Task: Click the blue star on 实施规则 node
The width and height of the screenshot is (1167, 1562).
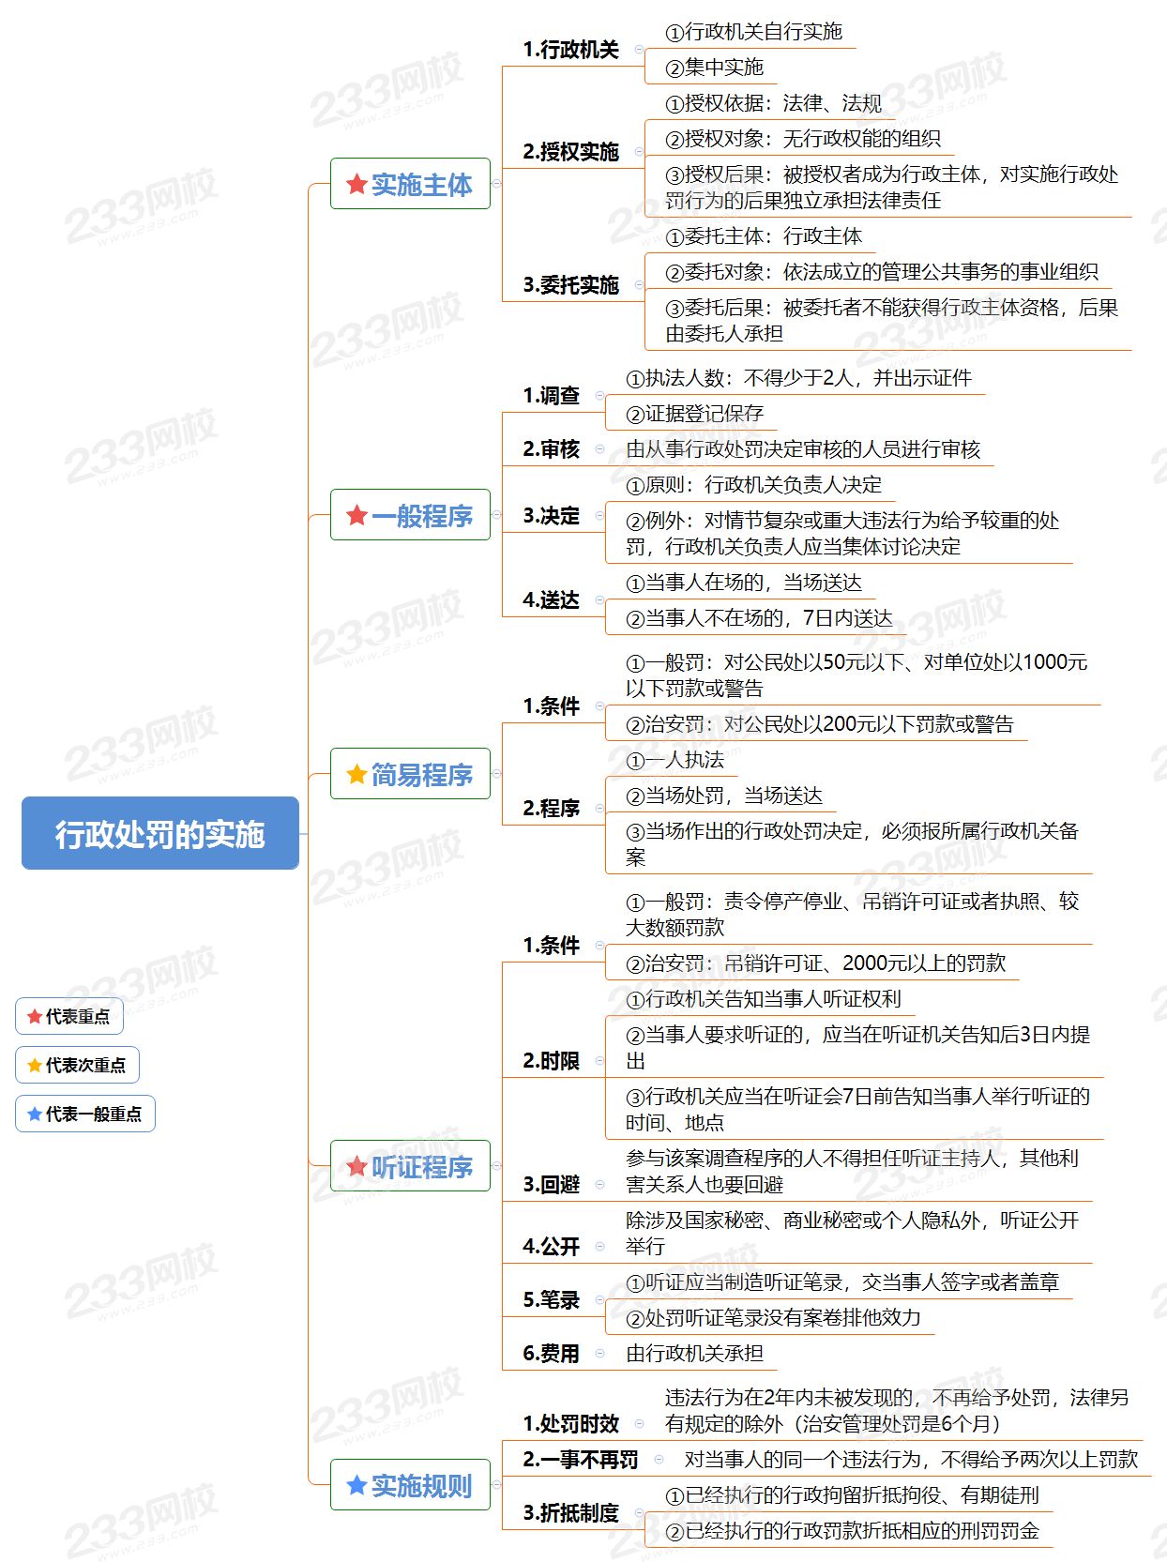Action: click(356, 1485)
